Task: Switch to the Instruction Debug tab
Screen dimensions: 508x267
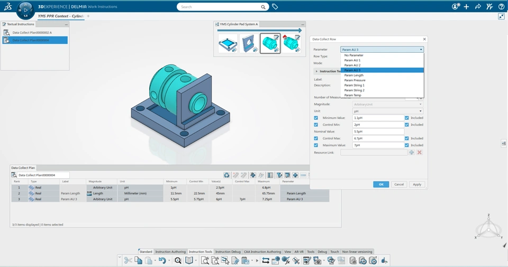Action: tap(228, 252)
